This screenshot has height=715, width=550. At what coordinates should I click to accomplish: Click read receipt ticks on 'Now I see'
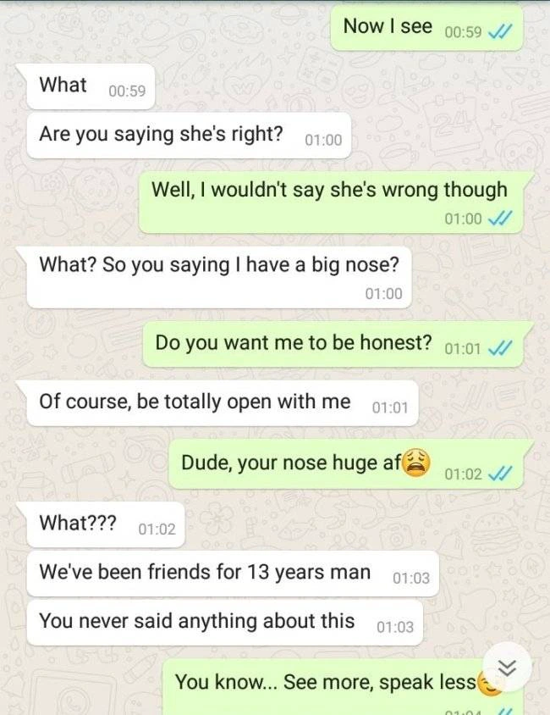click(x=499, y=32)
